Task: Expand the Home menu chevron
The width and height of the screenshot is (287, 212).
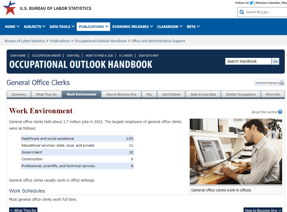Action: click(x=18, y=27)
